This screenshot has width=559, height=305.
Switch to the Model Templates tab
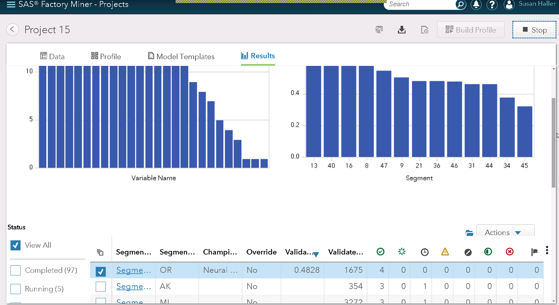point(181,56)
